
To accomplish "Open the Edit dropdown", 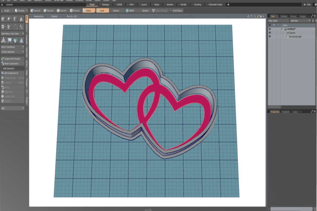I will pos(12,108).
